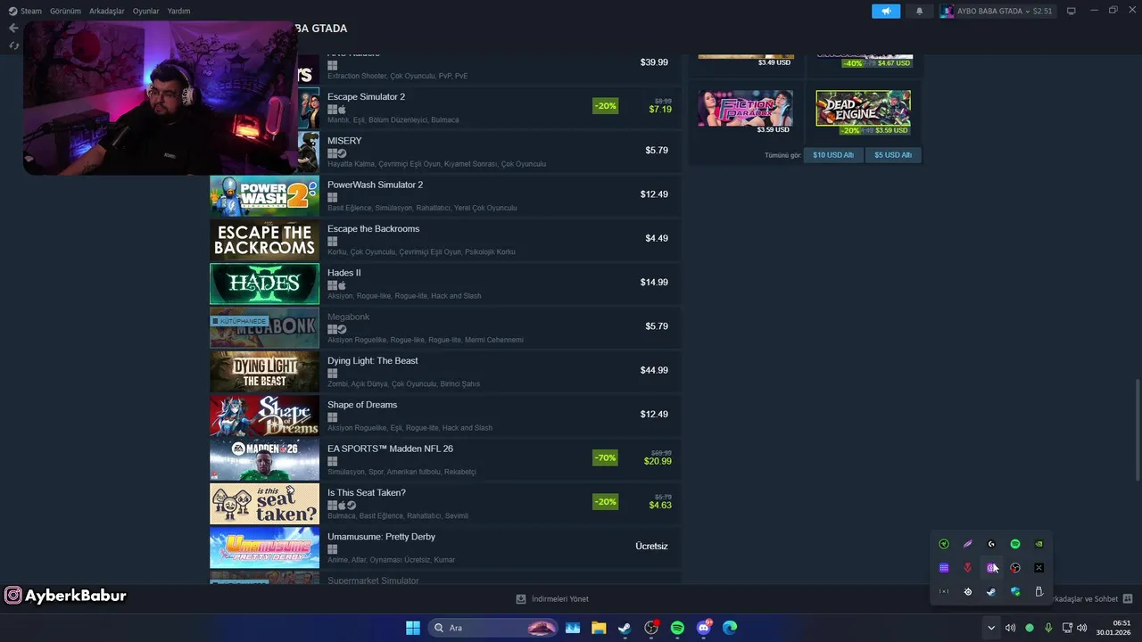Go back with the Steam back arrow
This screenshot has width=1142, height=642.
[x=13, y=28]
